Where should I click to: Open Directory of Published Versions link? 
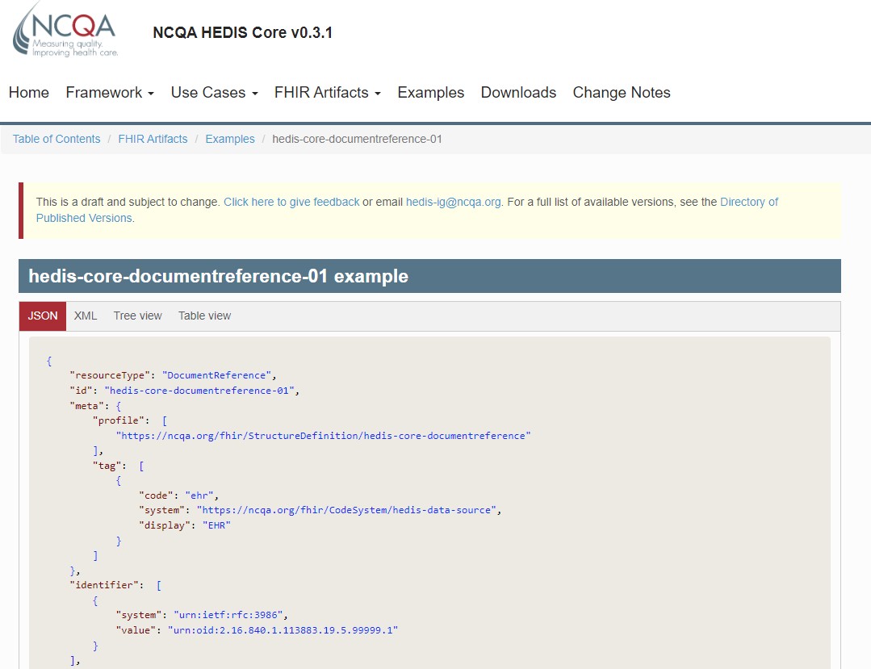point(748,202)
